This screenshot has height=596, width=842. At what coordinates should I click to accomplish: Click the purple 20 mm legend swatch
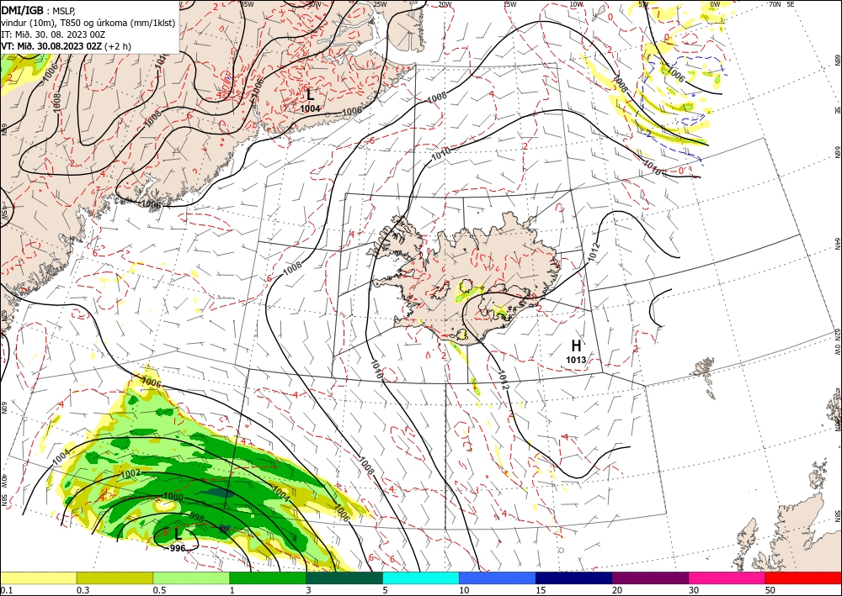(x=650, y=578)
